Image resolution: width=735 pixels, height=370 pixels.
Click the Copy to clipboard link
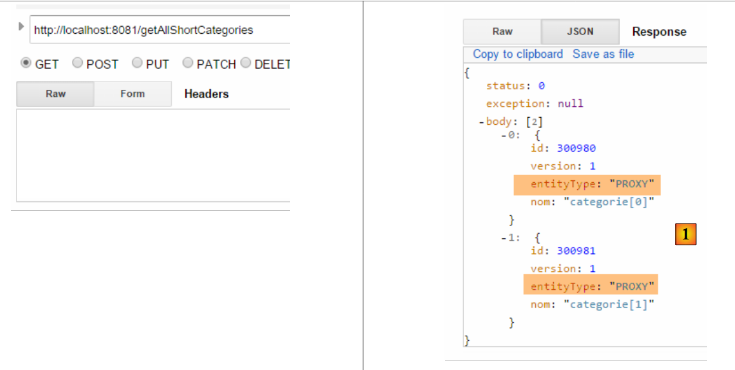pos(517,54)
